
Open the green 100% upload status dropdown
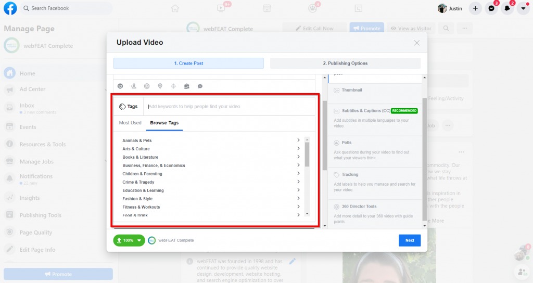point(129,240)
